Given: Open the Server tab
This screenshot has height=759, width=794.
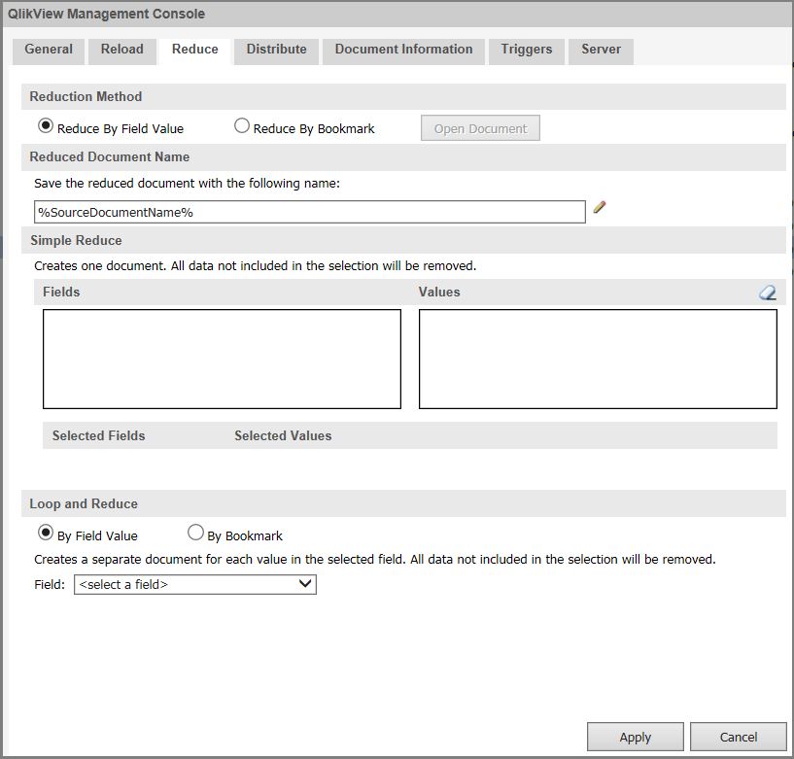Looking at the screenshot, I should [x=601, y=52].
